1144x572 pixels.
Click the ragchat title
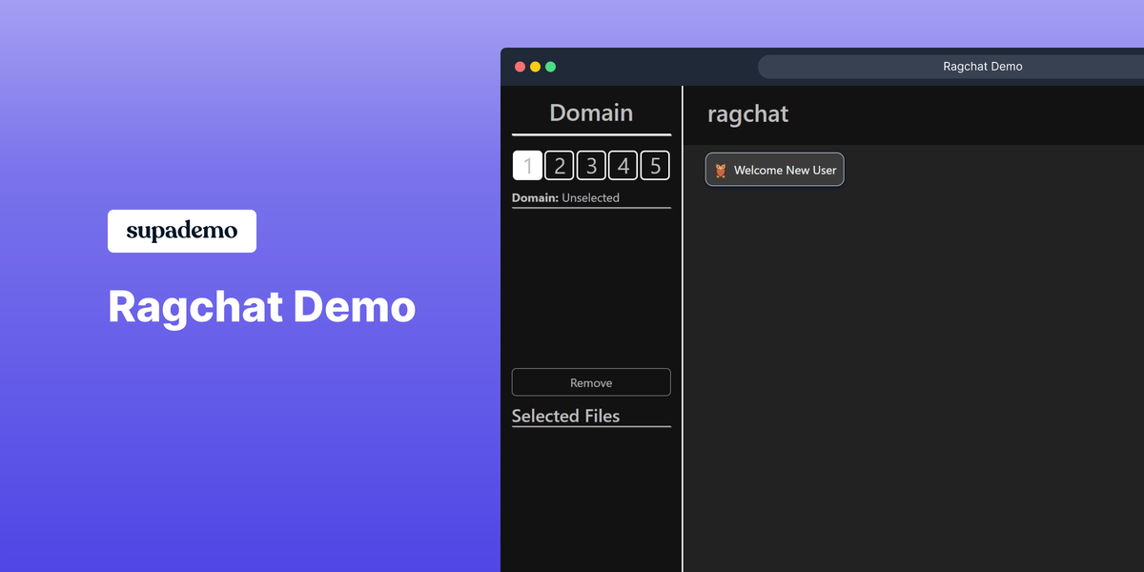tap(748, 114)
